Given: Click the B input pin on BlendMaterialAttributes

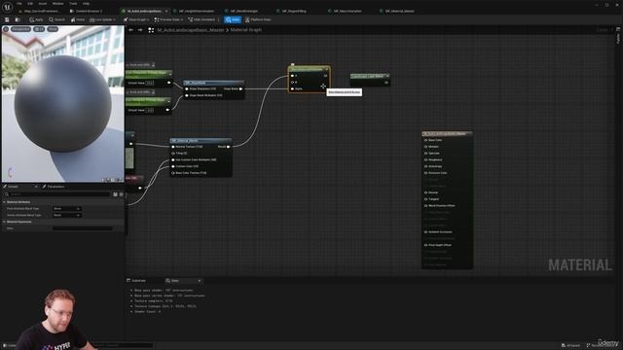Looking at the screenshot, I should pos(292,82).
